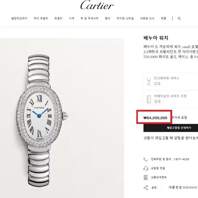Viewport: 198px width, 198px height.
Task: Open the 새로운 소식 menu
Action: point(147,18)
